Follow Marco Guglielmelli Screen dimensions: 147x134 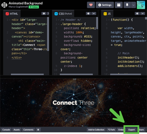34,7
